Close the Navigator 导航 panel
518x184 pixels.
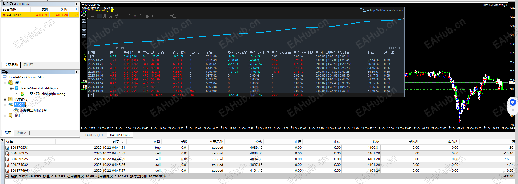(x=77, y=72)
